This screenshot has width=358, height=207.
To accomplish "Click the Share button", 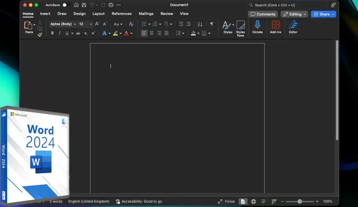I will [x=323, y=14].
